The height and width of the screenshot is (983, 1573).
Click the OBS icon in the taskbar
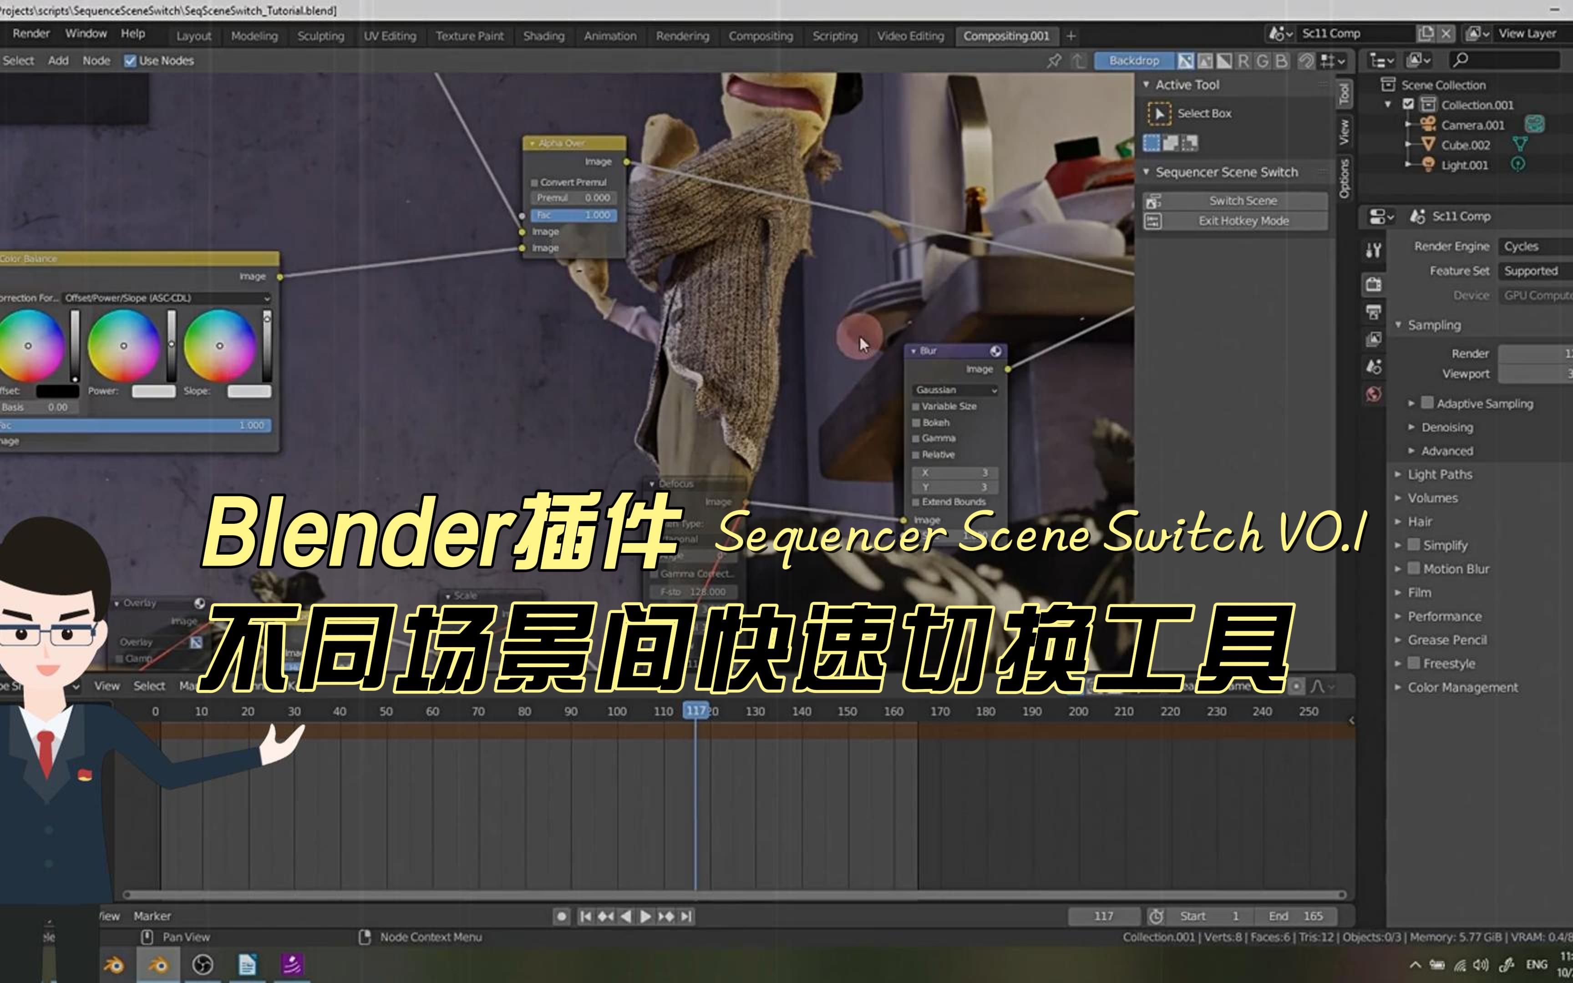(x=203, y=965)
